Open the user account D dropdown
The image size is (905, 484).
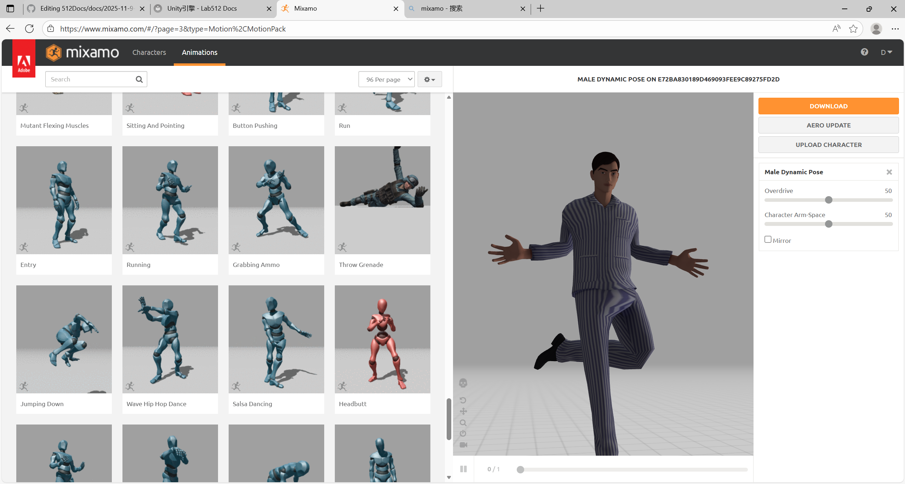point(886,52)
